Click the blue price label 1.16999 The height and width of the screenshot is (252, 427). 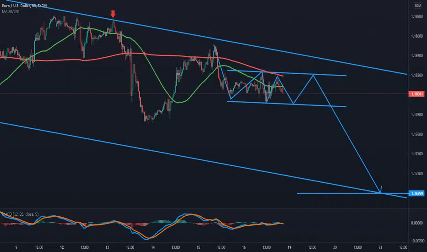tap(417, 193)
